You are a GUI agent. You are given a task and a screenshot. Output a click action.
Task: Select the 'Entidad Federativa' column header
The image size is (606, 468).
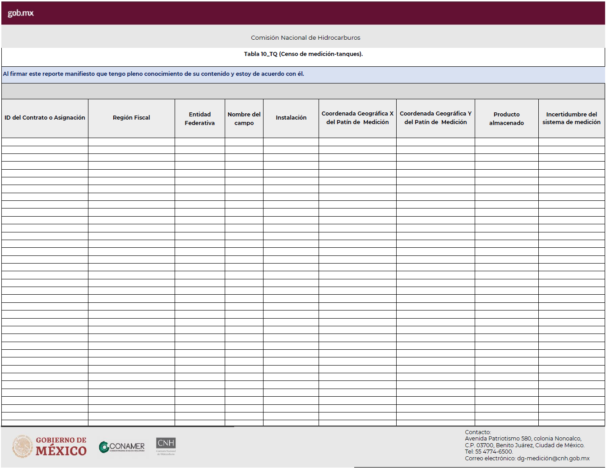pyautogui.click(x=199, y=118)
